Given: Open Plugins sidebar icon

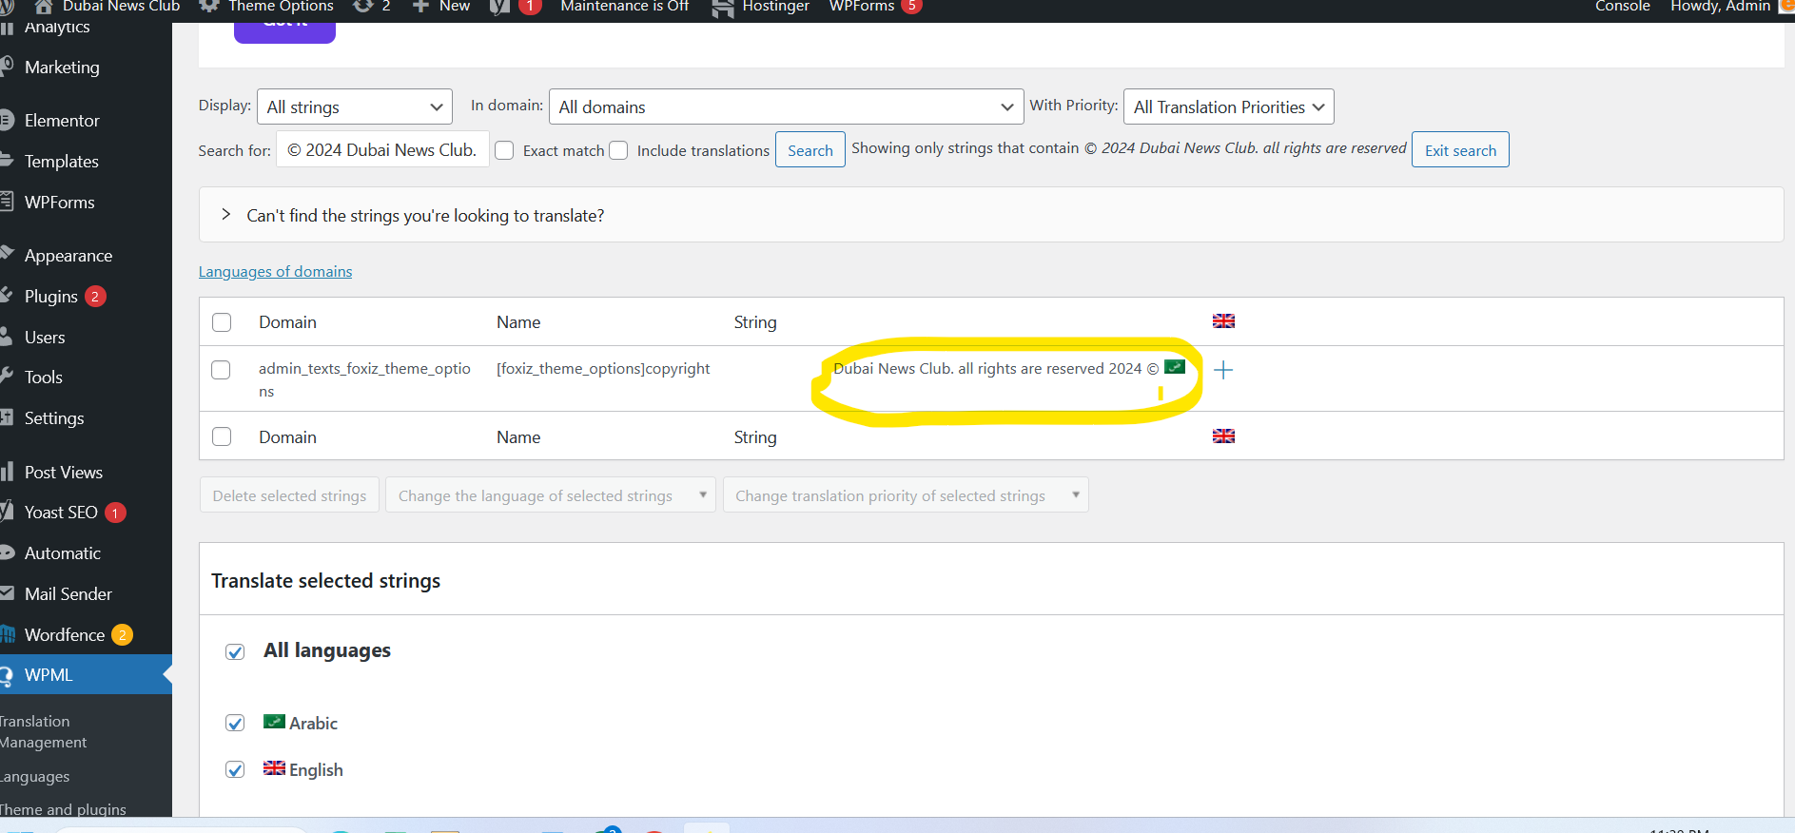Looking at the screenshot, I should point(6,296).
